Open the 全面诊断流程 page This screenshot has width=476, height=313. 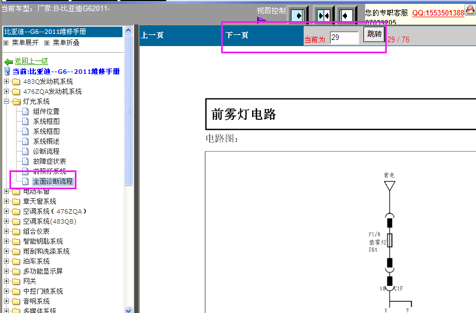(x=53, y=181)
